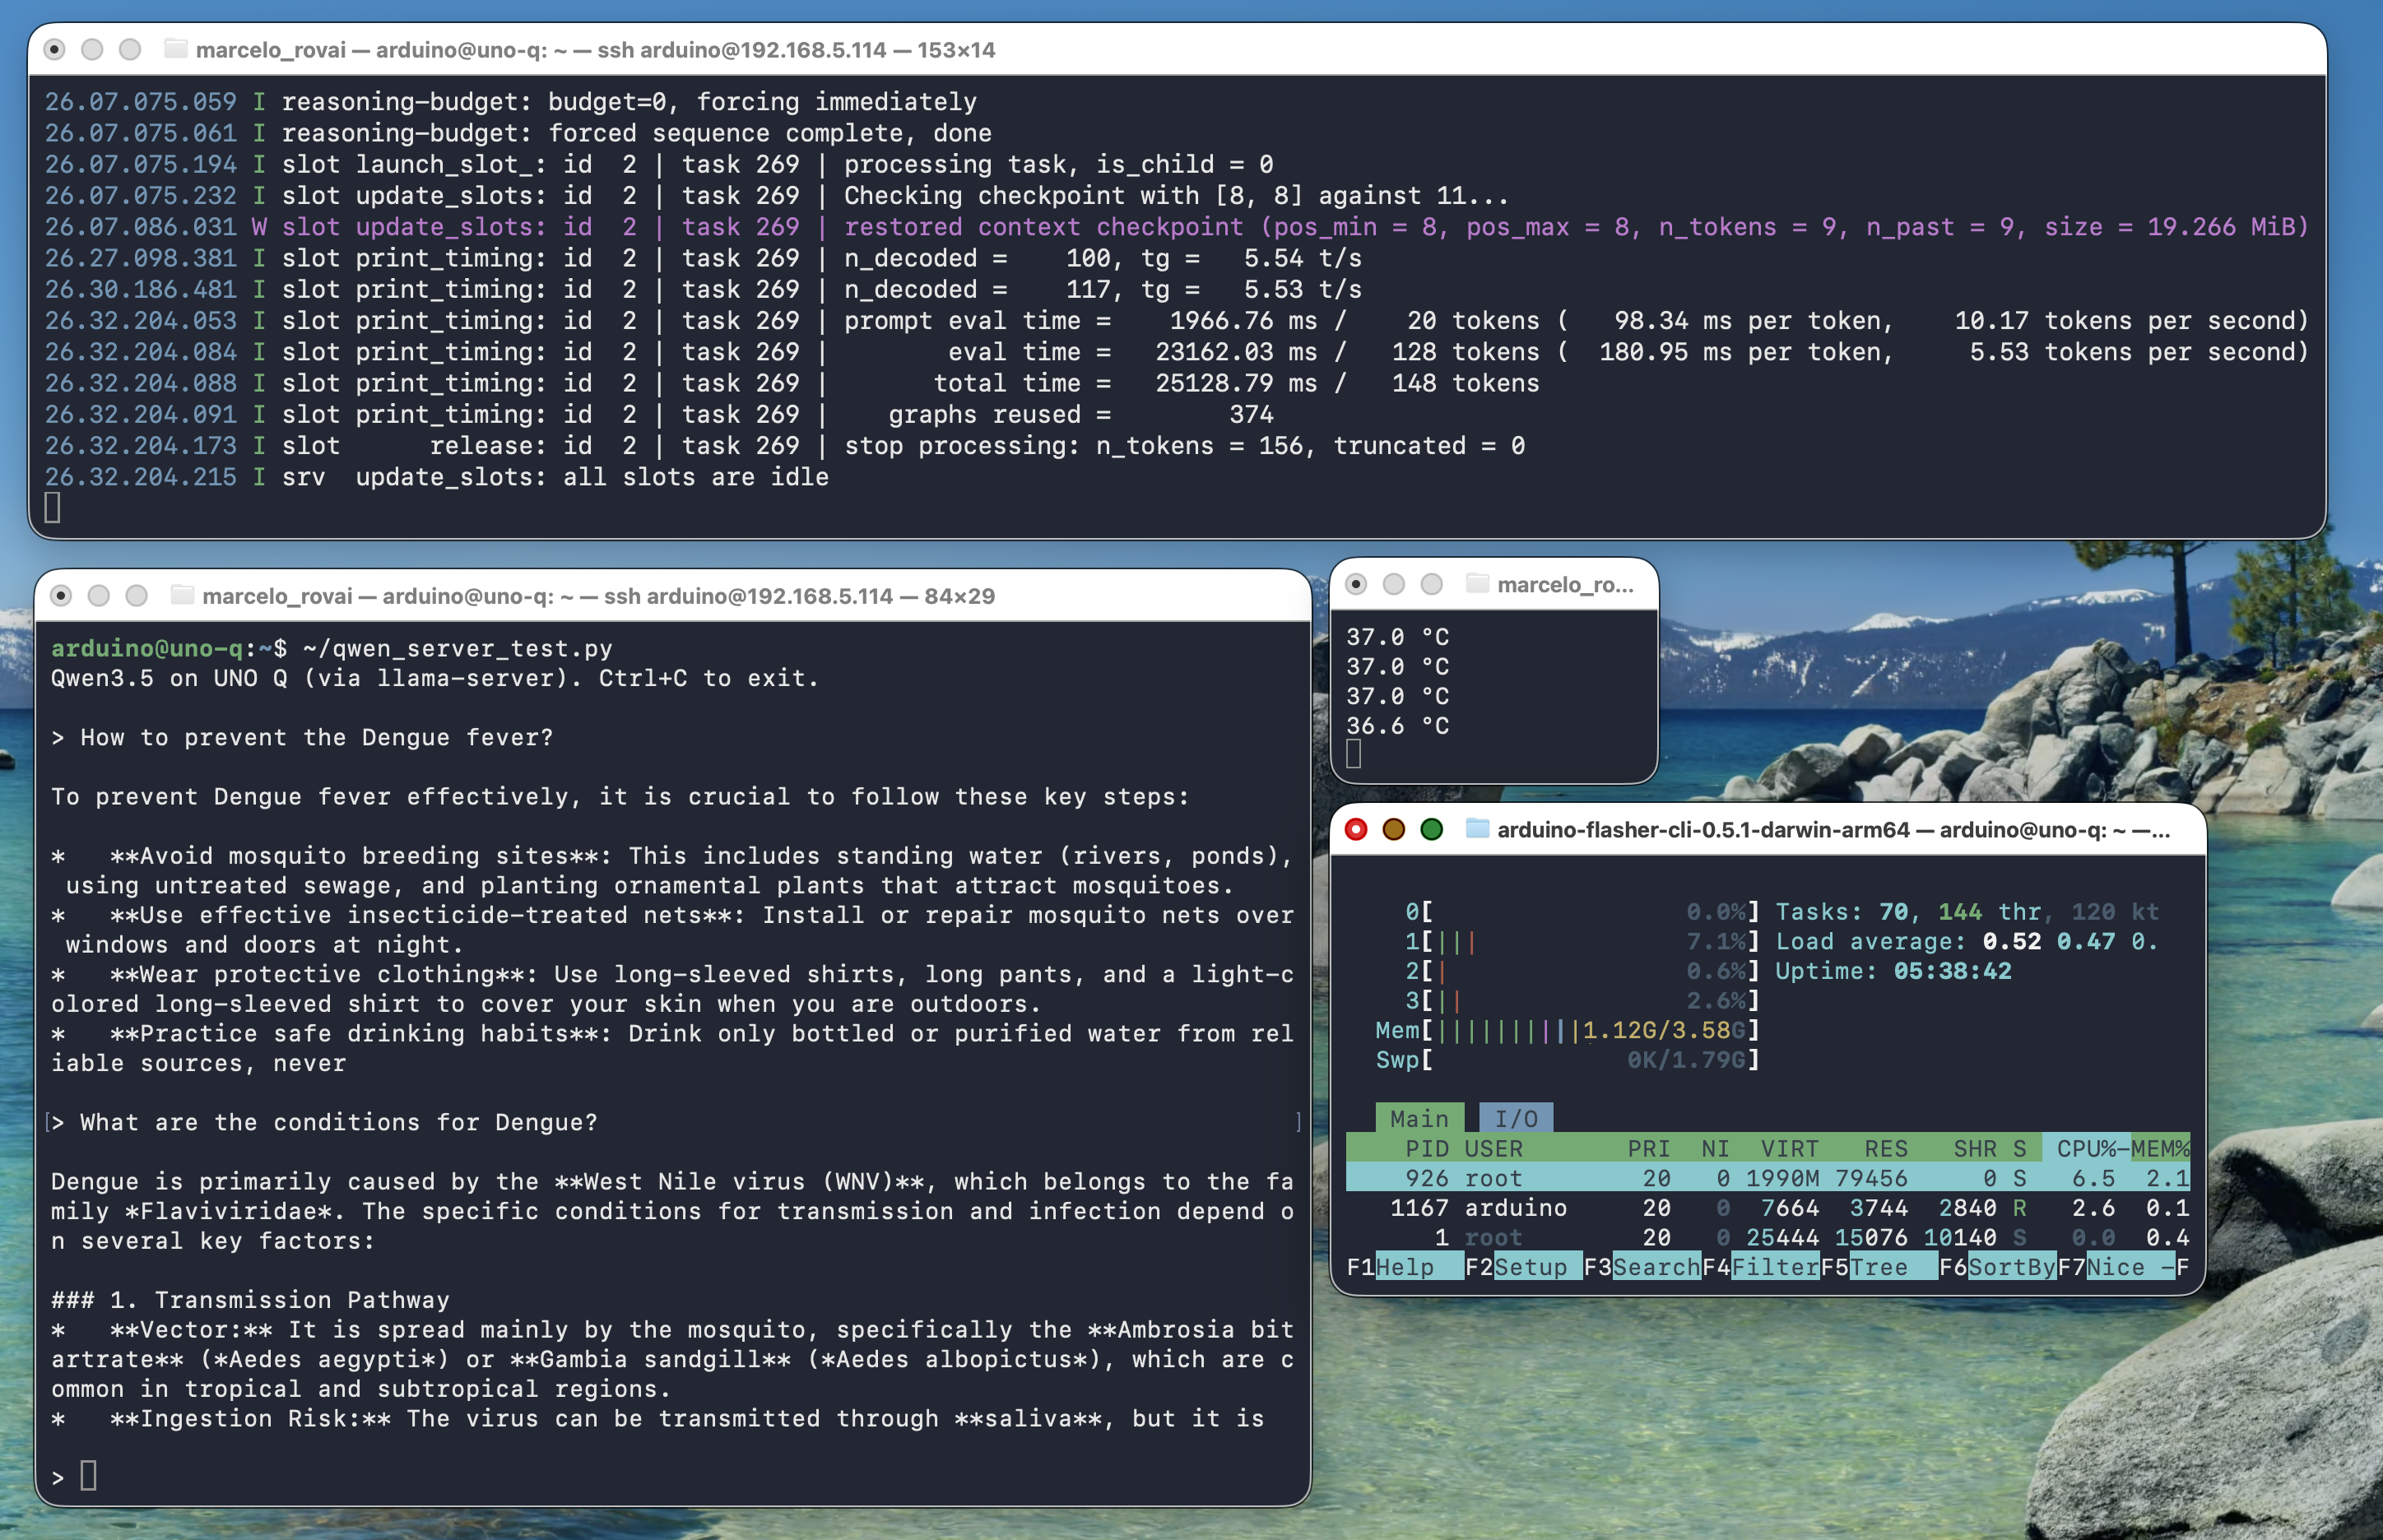Viewport: 2383px width, 1540px height.
Task: Zoom the small marcelo_ro... temperature window
Action: click(x=1432, y=584)
